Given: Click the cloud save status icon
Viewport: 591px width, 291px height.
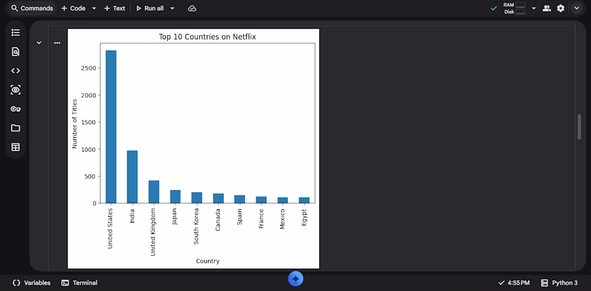Looking at the screenshot, I should [192, 8].
